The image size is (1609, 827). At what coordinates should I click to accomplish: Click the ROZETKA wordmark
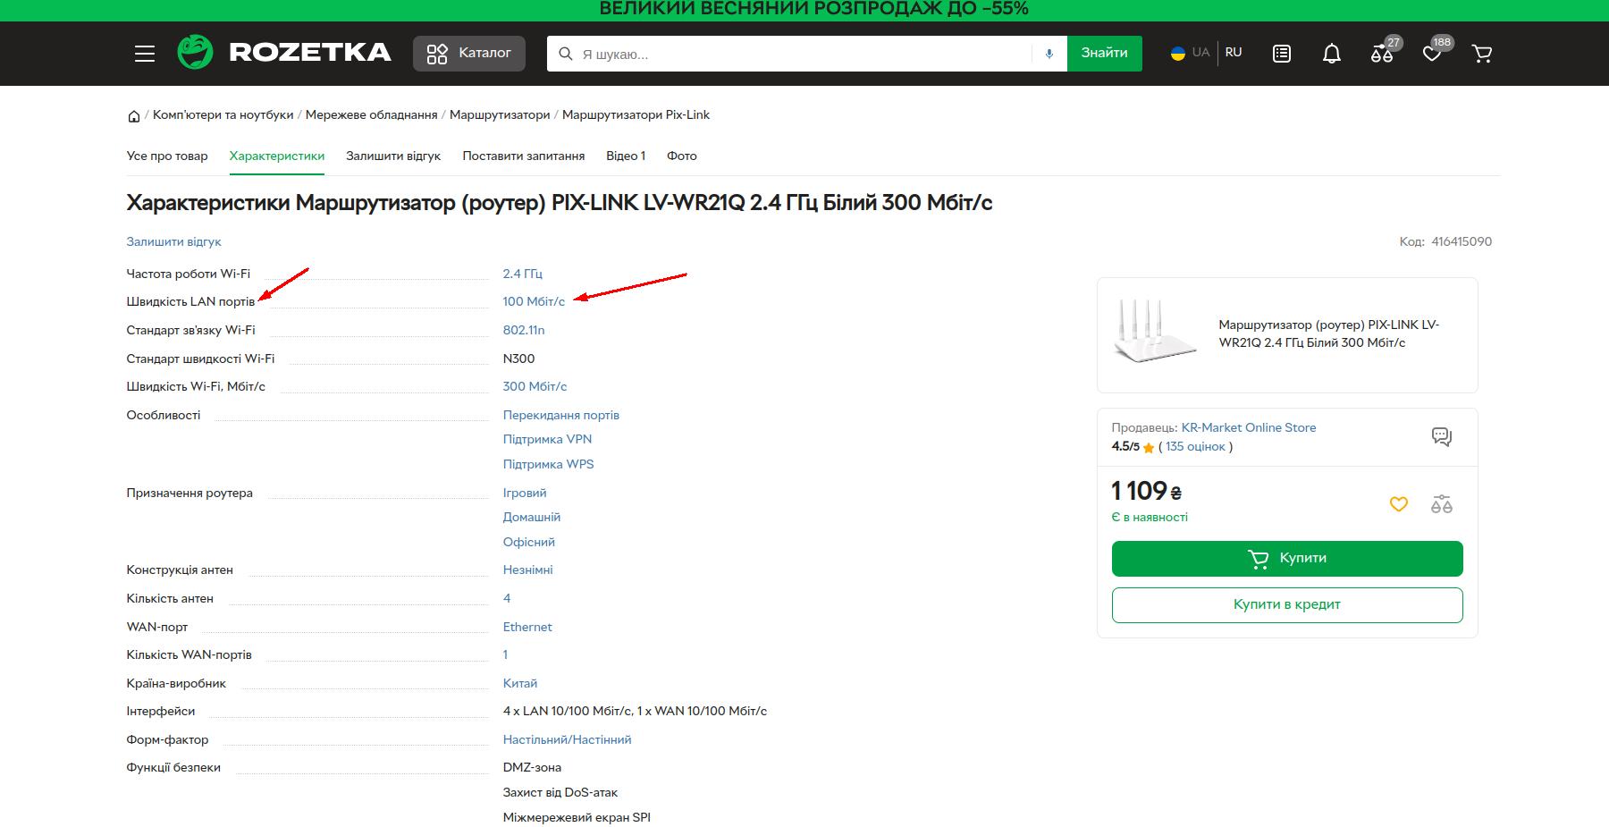[310, 53]
